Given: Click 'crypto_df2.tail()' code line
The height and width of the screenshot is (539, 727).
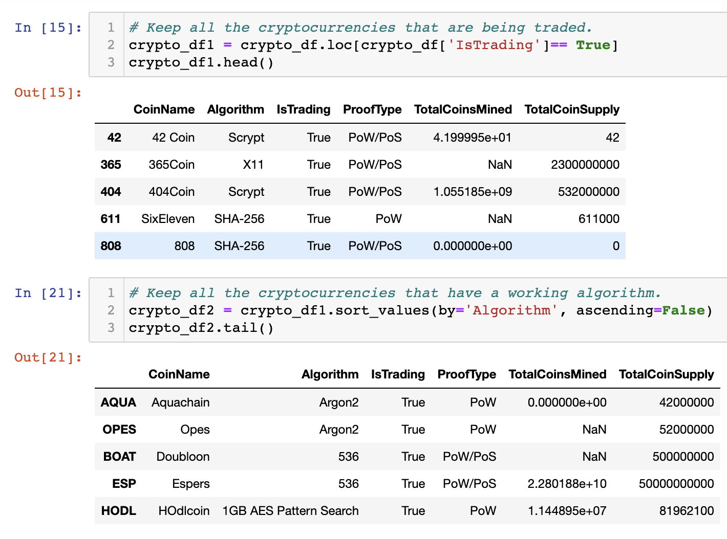Looking at the screenshot, I should point(201,328).
